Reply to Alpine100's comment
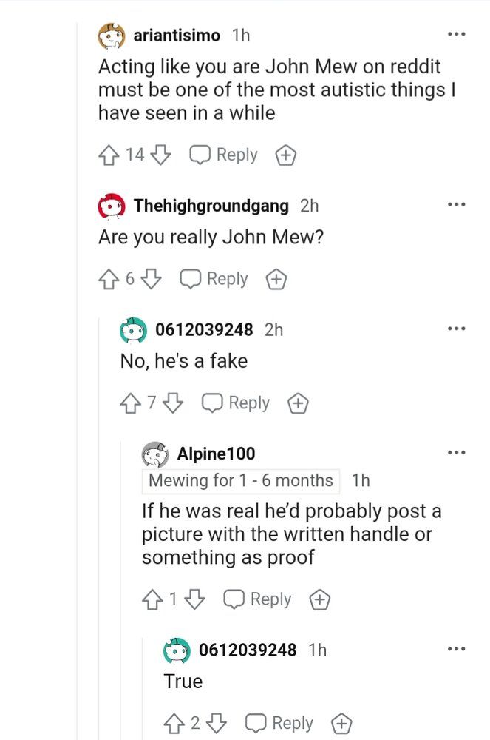Image resolution: width=490 pixels, height=740 pixels. coord(257,599)
